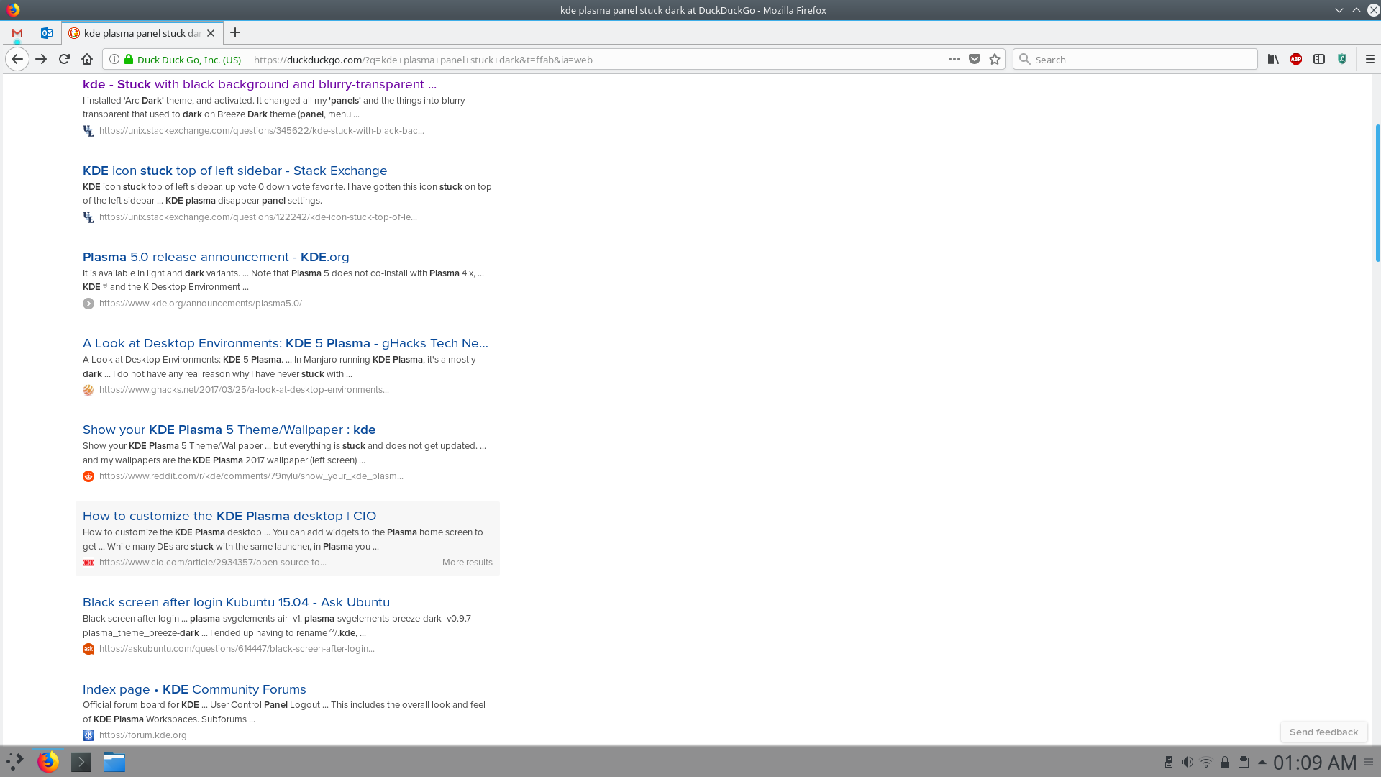
Task: Select the DuckDuckGo search results tab
Action: (x=142, y=33)
